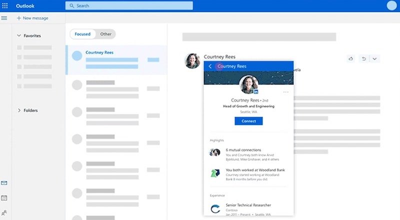Click the search magnifier icon

tap(71, 5)
